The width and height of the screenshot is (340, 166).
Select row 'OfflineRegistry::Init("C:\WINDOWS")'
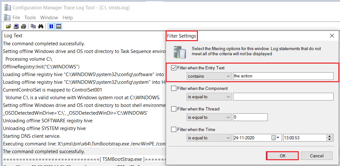click(x=84, y=66)
